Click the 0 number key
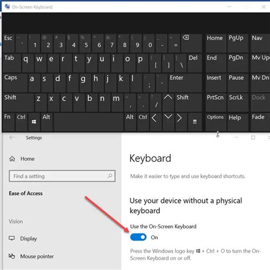 (149, 43)
